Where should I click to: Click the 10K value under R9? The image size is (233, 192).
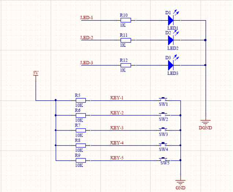[x=79, y=165]
